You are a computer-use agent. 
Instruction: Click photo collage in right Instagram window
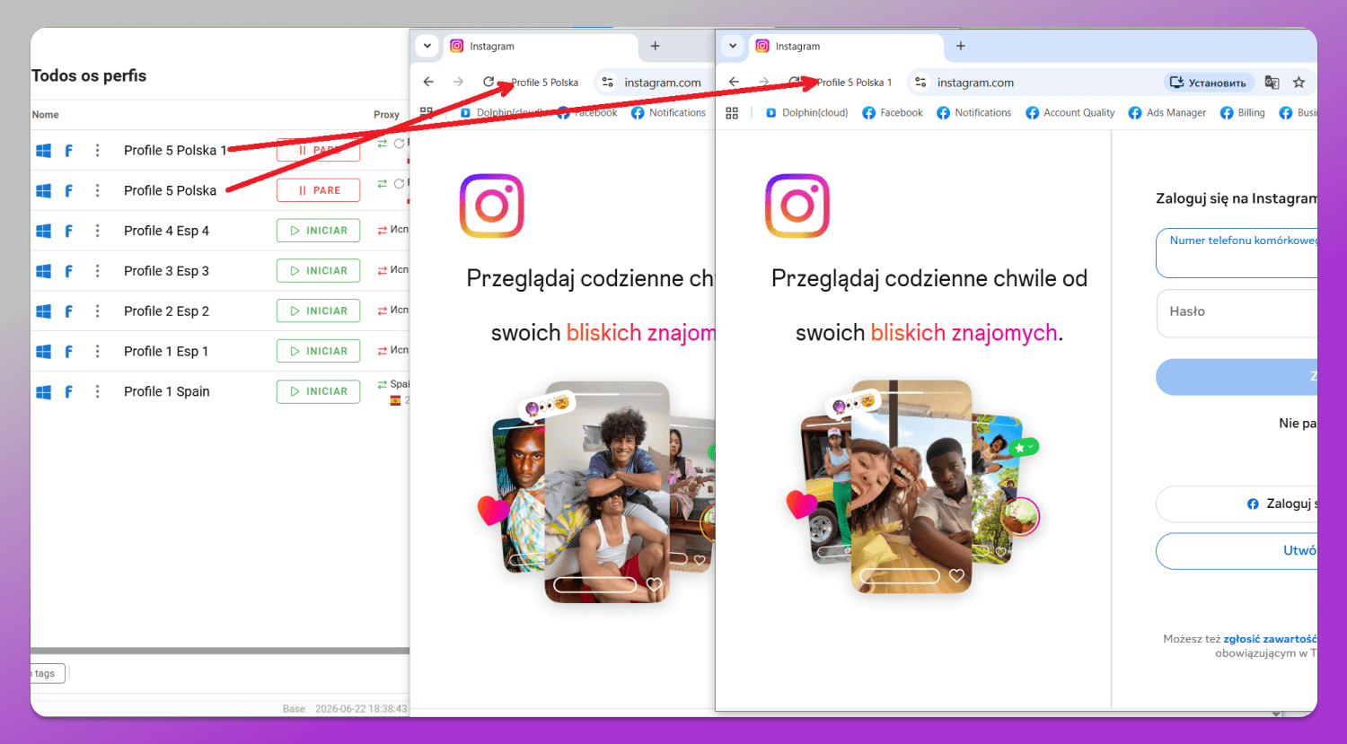click(913, 486)
